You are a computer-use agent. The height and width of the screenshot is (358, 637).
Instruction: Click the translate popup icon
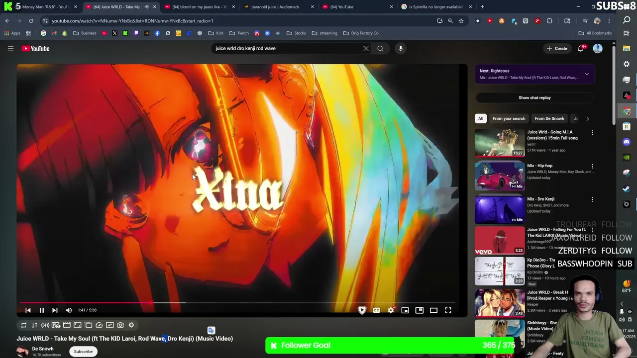click(211, 331)
